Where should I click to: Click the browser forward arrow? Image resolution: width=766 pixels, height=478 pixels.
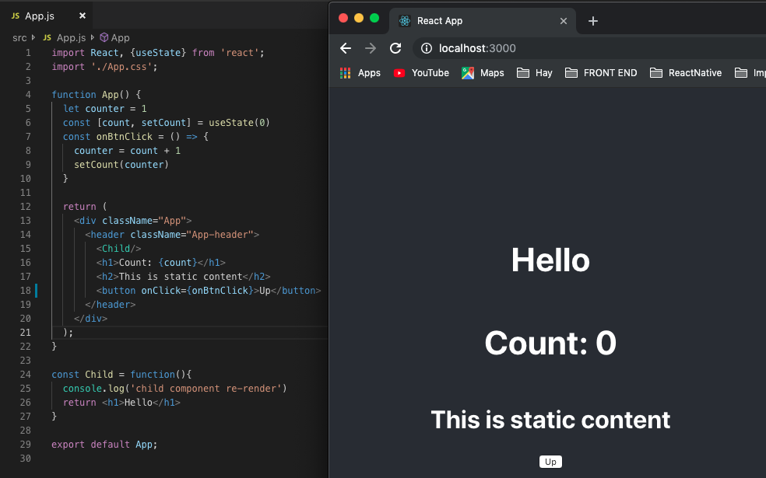pyautogui.click(x=370, y=47)
